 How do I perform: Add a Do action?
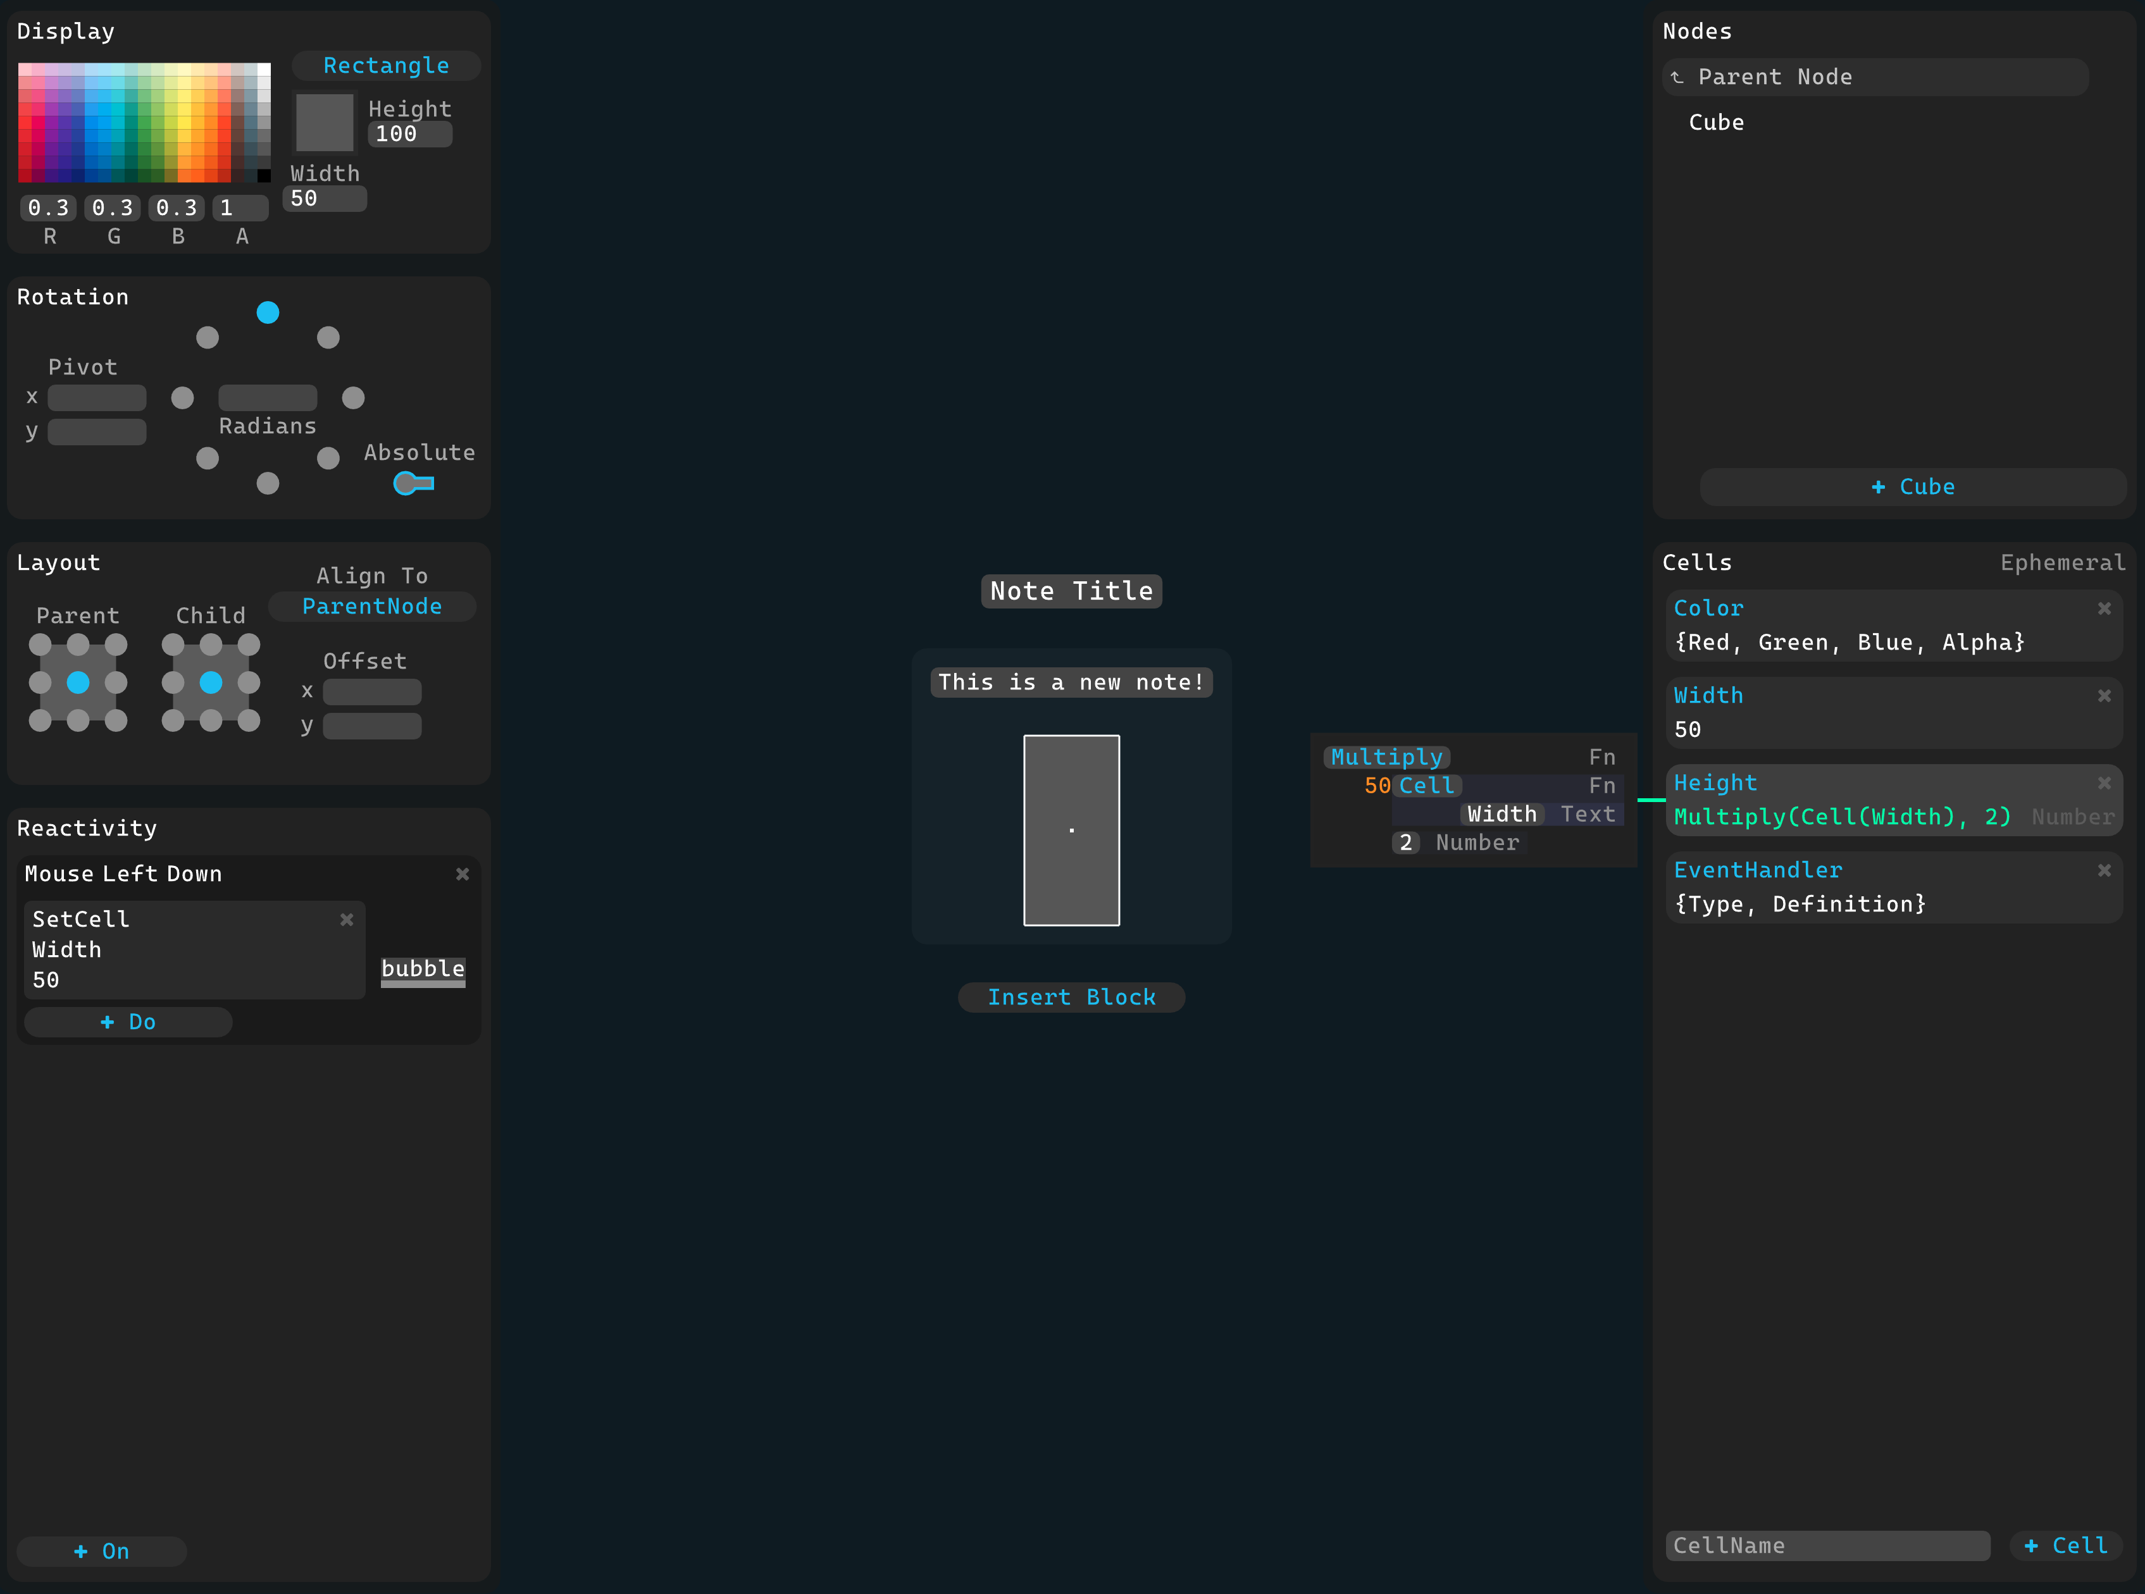[x=128, y=1022]
